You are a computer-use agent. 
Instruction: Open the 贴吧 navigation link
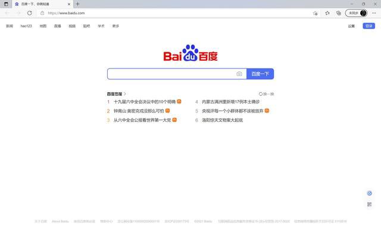pos(86,26)
